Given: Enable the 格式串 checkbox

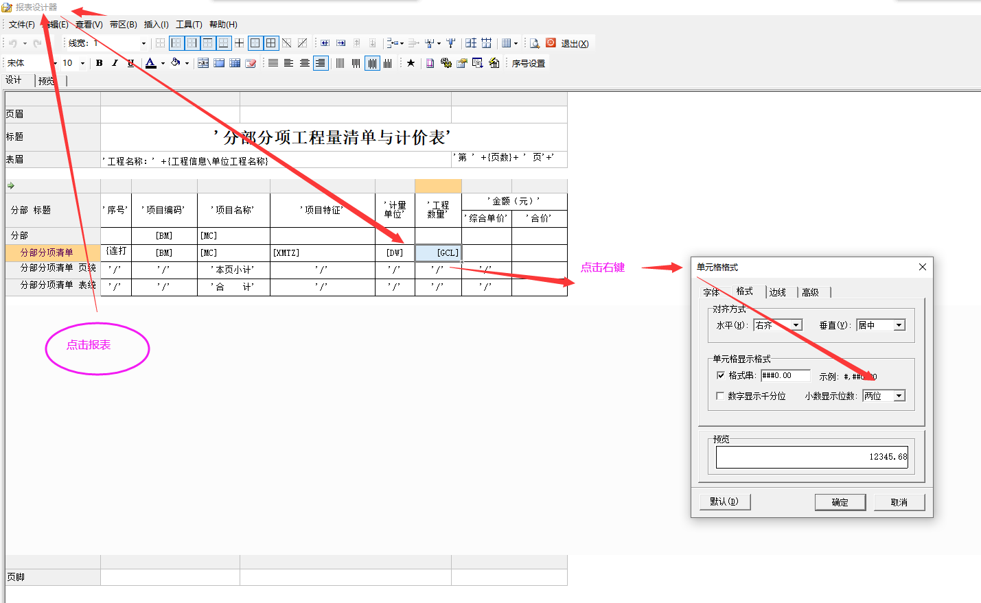Looking at the screenshot, I should [720, 375].
